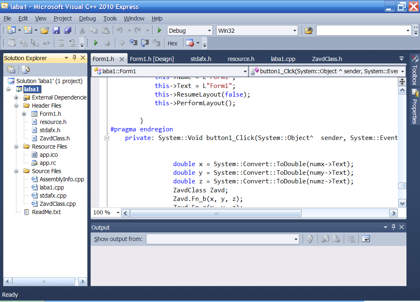Image resolution: width=420 pixels, height=302 pixels.
Task: Select AssemblyInfo.cpp in Source Files
Action: [62, 179]
